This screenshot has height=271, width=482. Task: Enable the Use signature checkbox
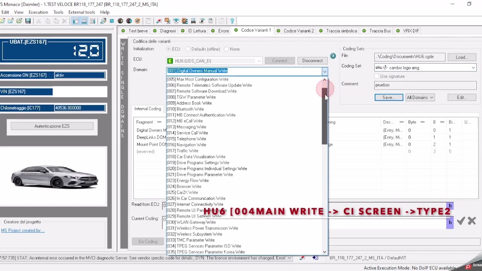(x=377, y=76)
